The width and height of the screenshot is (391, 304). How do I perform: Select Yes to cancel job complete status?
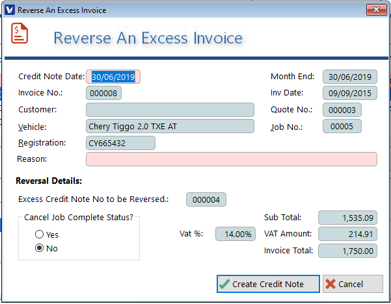point(40,234)
